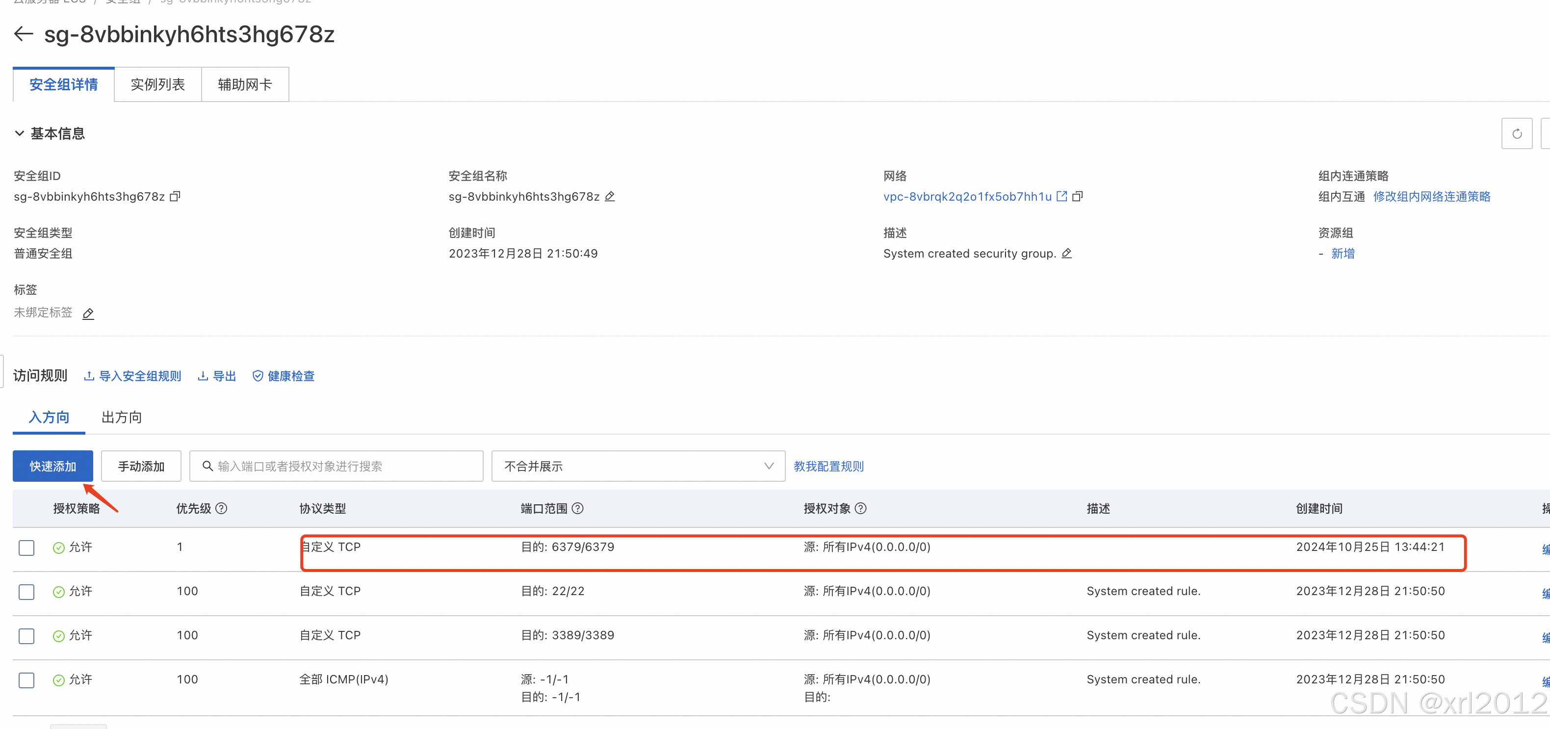Screen dimensions: 1550x729
Task: Run the 健康检查 health check
Action: (x=283, y=376)
